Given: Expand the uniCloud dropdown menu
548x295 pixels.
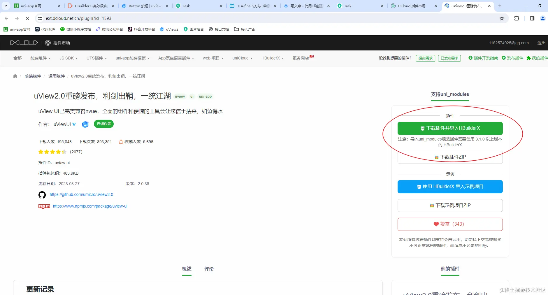Looking at the screenshot, I should tap(243, 58).
